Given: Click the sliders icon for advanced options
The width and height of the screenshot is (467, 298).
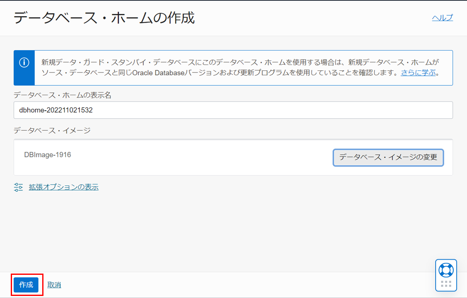Looking at the screenshot, I should [18, 187].
